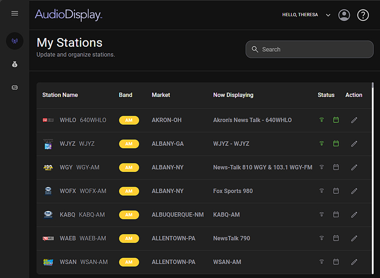
Task: Click the 'AKRON-OH' market cell
Action: pos(167,120)
